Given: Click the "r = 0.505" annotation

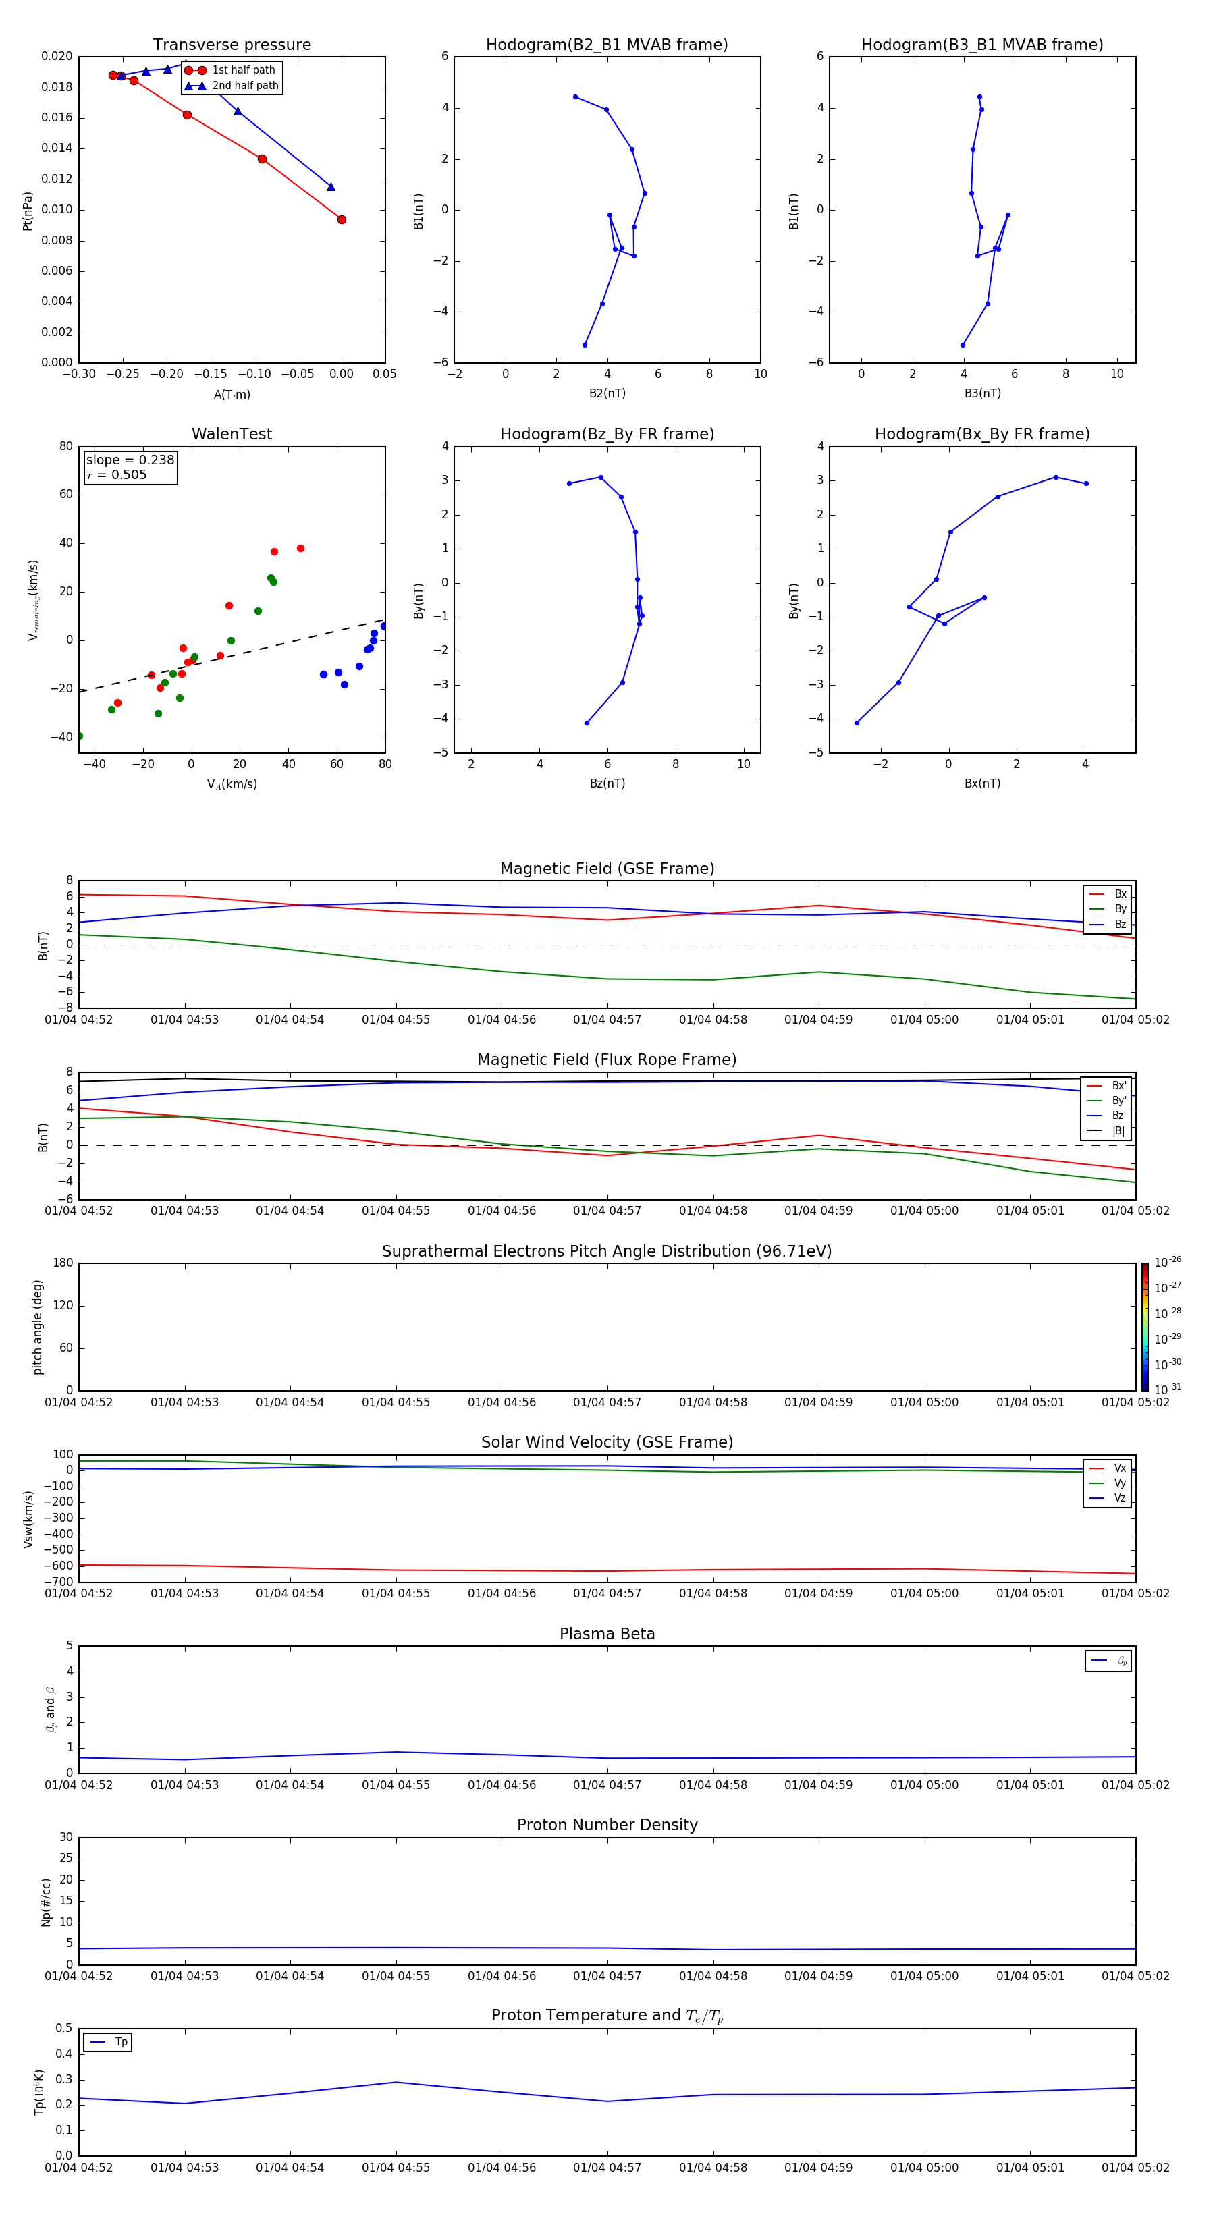Looking at the screenshot, I should click(117, 474).
